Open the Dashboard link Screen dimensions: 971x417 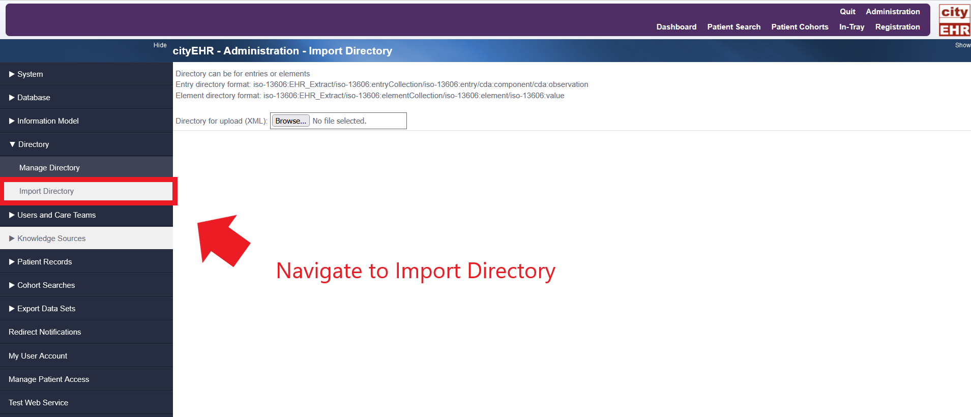(x=676, y=27)
